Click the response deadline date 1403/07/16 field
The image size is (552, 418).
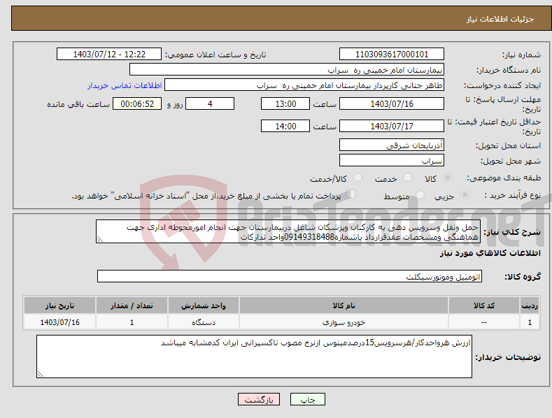[x=392, y=103]
